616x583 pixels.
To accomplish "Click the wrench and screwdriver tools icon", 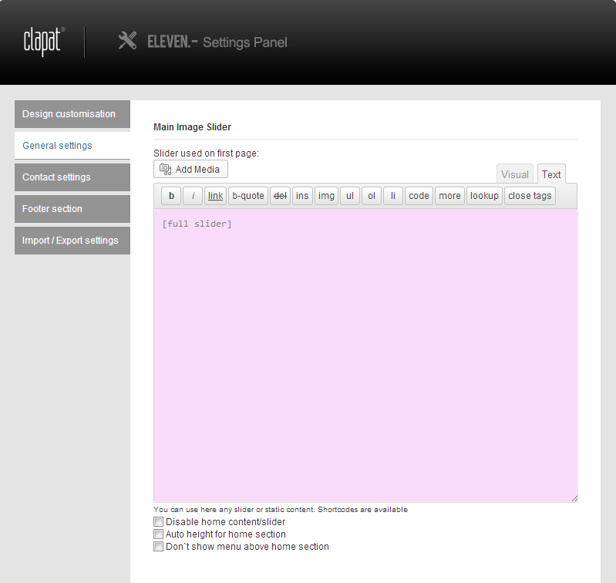I will pyautogui.click(x=128, y=40).
